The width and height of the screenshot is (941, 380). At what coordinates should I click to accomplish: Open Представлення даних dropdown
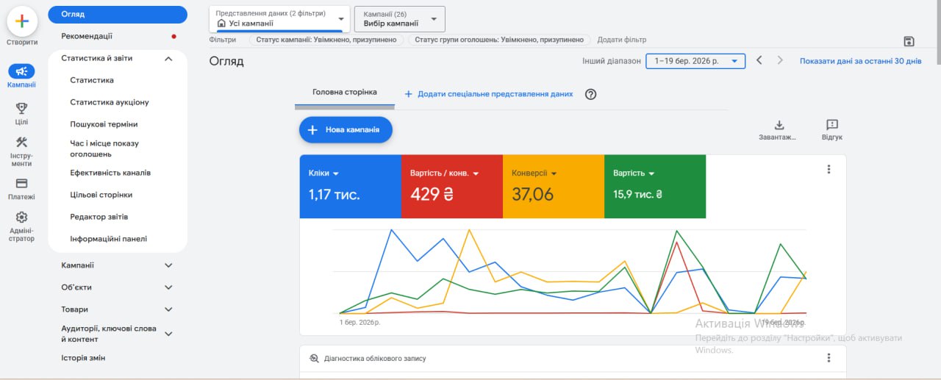coord(279,18)
